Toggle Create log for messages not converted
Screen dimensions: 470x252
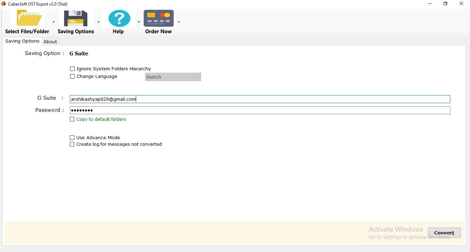[x=72, y=144]
